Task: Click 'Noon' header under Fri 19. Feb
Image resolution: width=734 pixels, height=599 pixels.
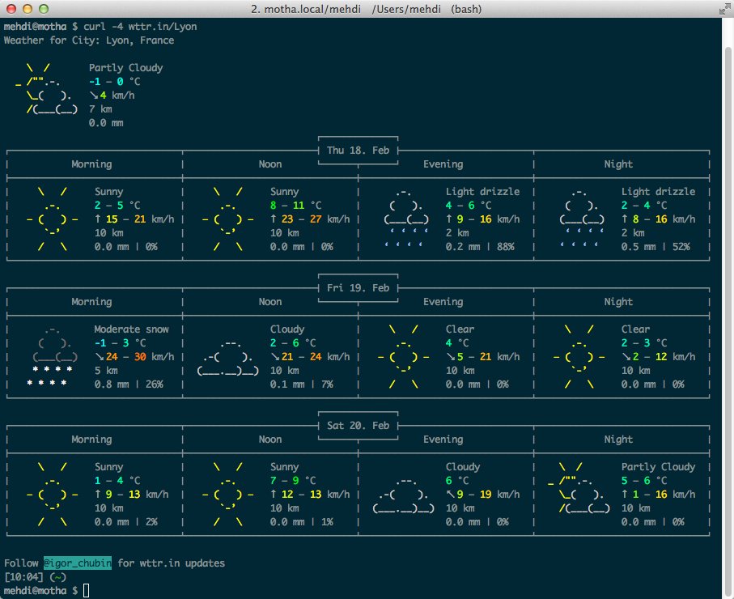Action: pos(270,302)
